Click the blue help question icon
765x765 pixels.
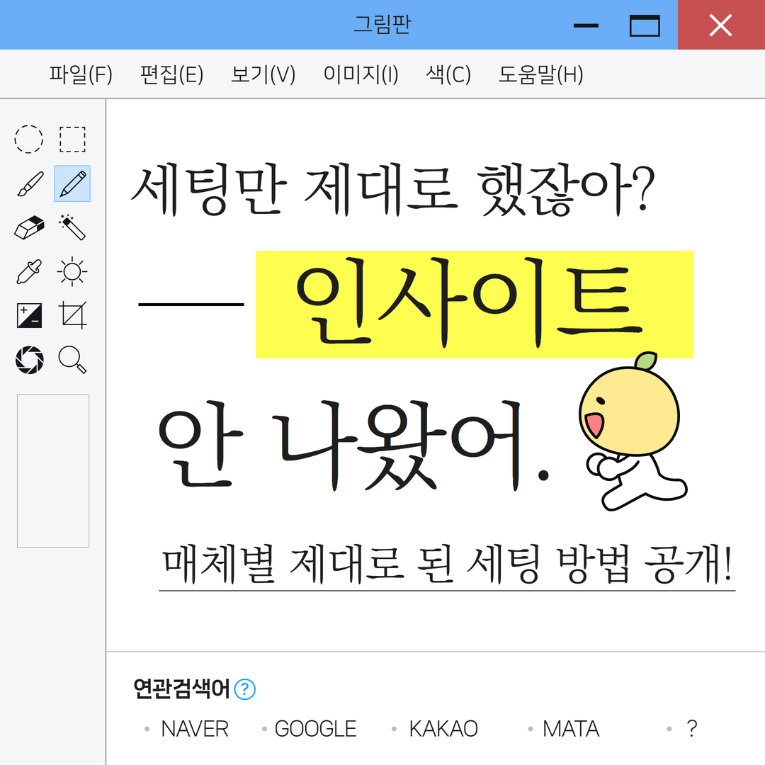pos(245,689)
